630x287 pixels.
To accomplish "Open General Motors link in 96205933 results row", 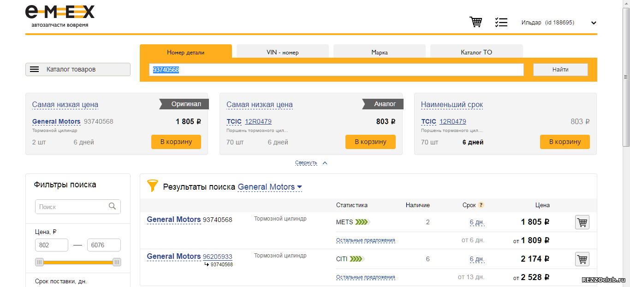I will [174, 257].
